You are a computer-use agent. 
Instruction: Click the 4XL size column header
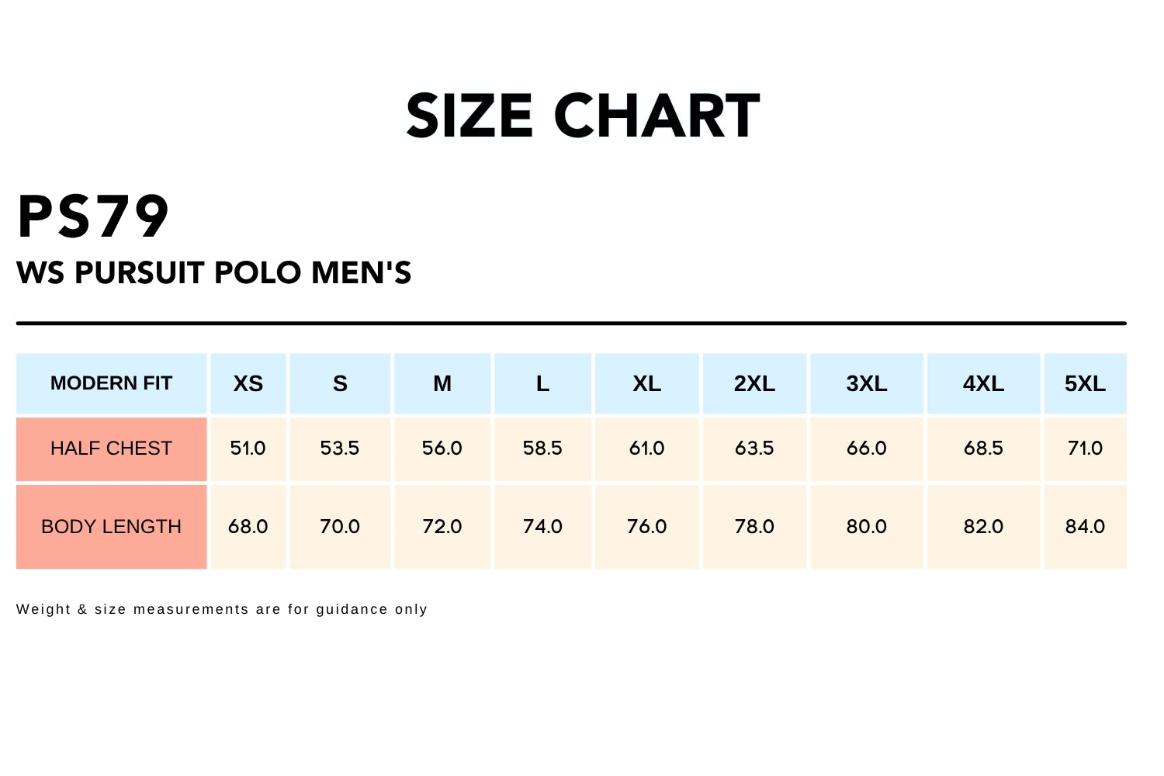(983, 383)
